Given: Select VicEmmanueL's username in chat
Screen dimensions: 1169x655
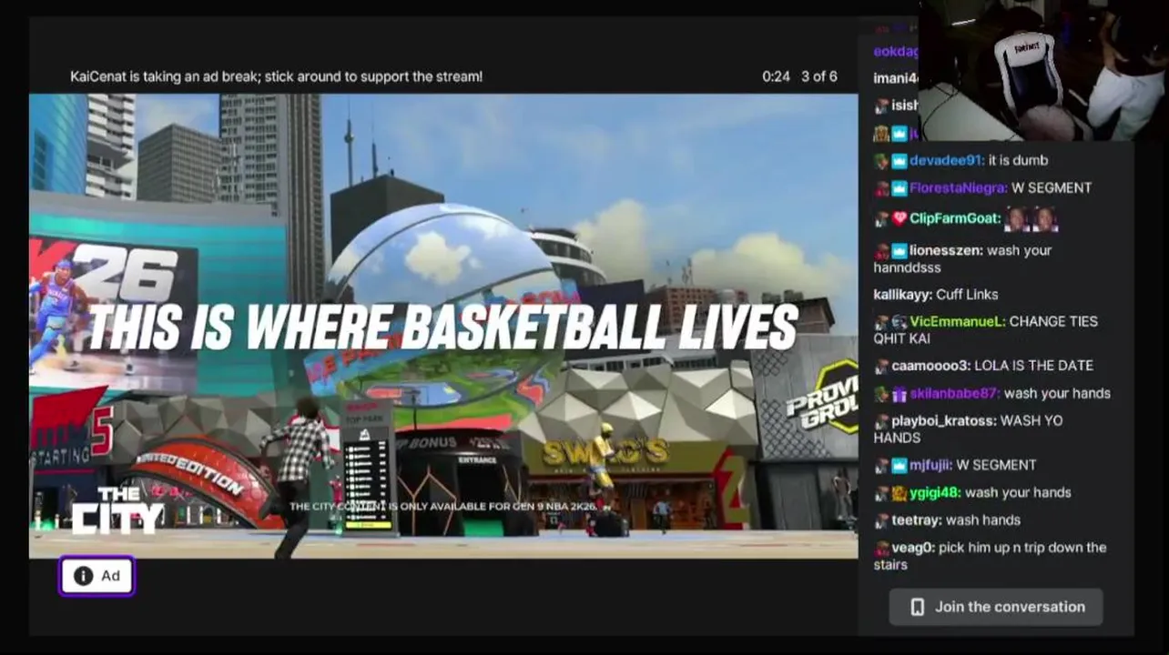Looking at the screenshot, I should pos(956,321).
